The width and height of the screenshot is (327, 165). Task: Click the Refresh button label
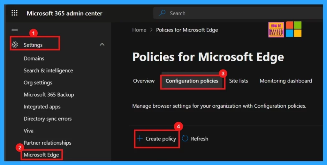click(x=200, y=139)
